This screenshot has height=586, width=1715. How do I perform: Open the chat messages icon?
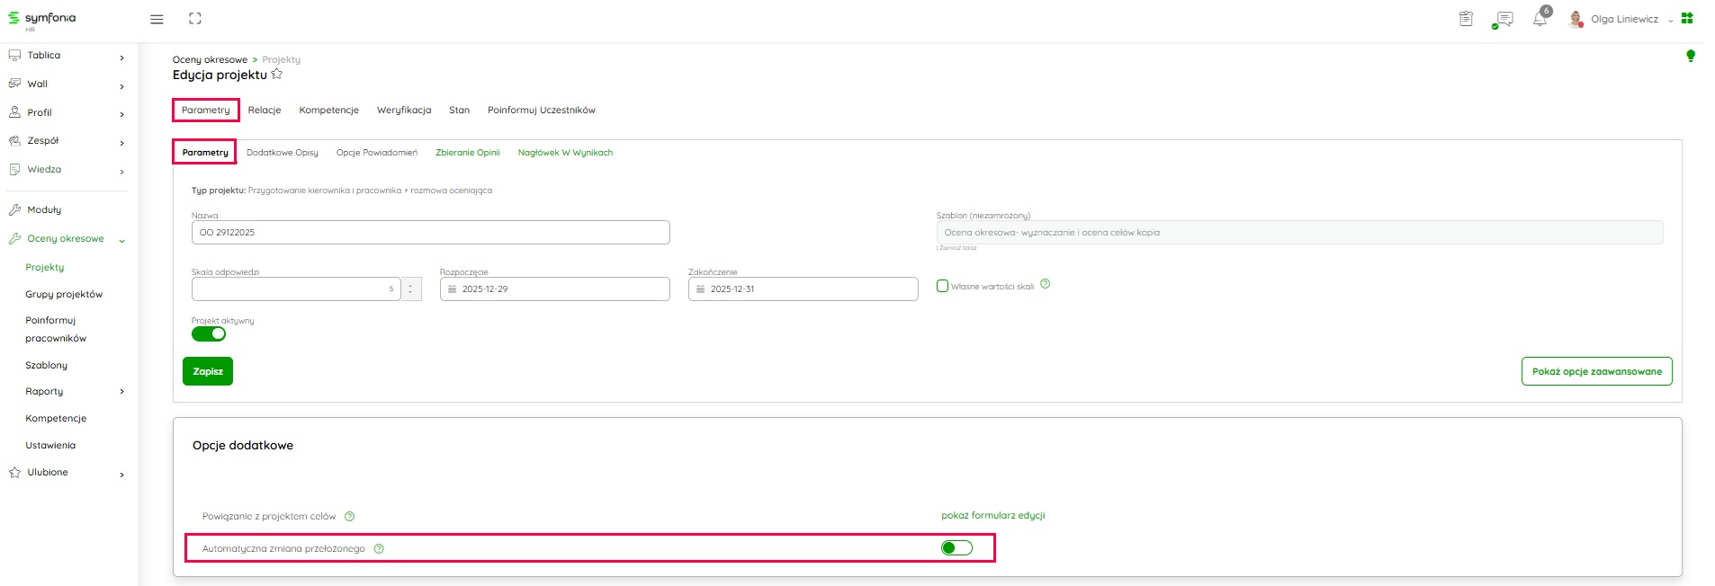tap(1503, 19)
